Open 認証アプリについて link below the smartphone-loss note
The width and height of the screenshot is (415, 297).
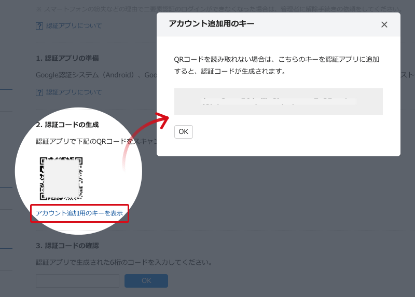(74, 25)
